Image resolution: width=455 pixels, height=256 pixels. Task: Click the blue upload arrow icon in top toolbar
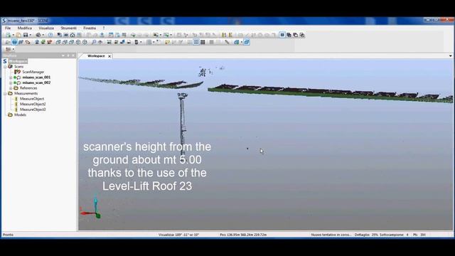point(102,35)
